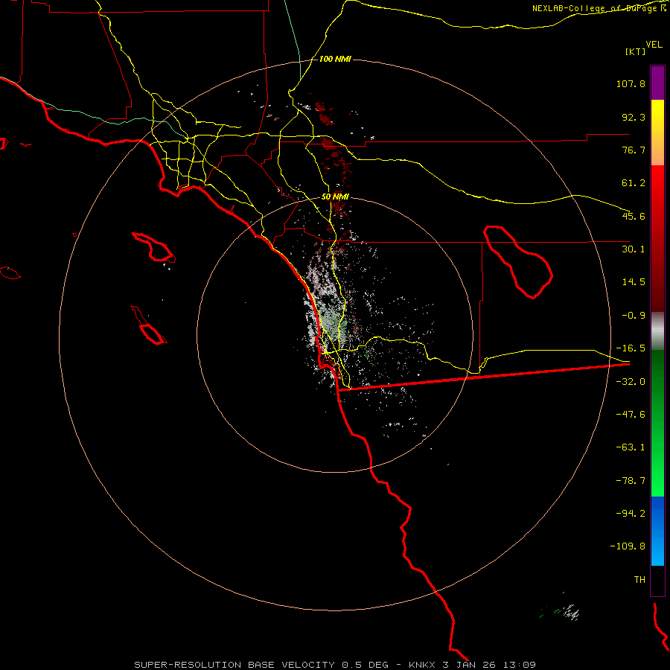
Task: Select the -63.1 legend value
Action: point(631,447)
